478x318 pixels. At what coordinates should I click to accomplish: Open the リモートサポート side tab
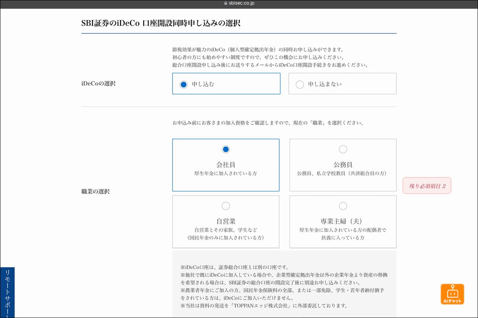click(x=7, y=293)
